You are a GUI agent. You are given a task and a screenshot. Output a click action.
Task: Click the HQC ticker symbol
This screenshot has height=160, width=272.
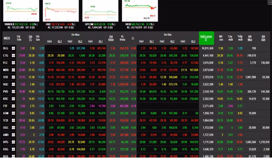[6, 84]
